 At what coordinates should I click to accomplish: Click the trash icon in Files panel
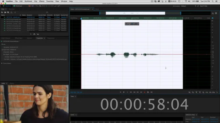pyautogui.click(x=15, y=12)
